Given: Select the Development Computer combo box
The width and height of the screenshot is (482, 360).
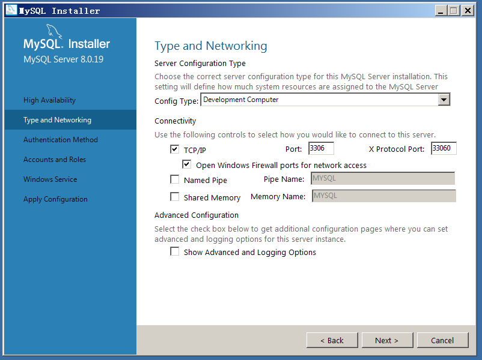Looking at the screenshot, I should [x=325, y=100].
